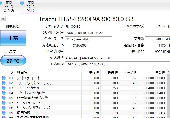Click the disk model title Hitachi HTS543280L9A300

(x=74, y=19)
